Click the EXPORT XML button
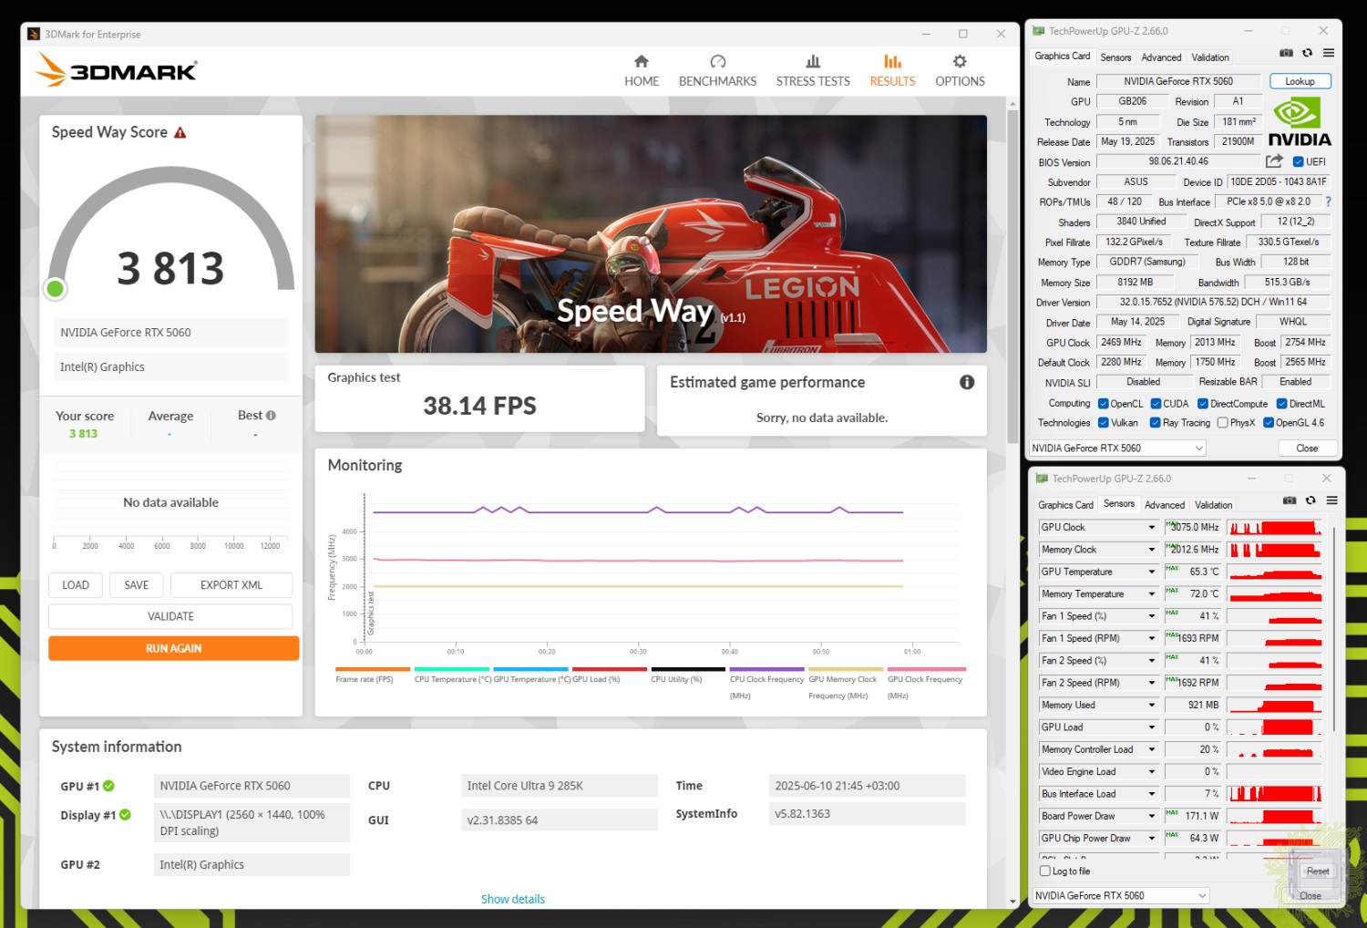1367x928 pixels. pos(231,585)
